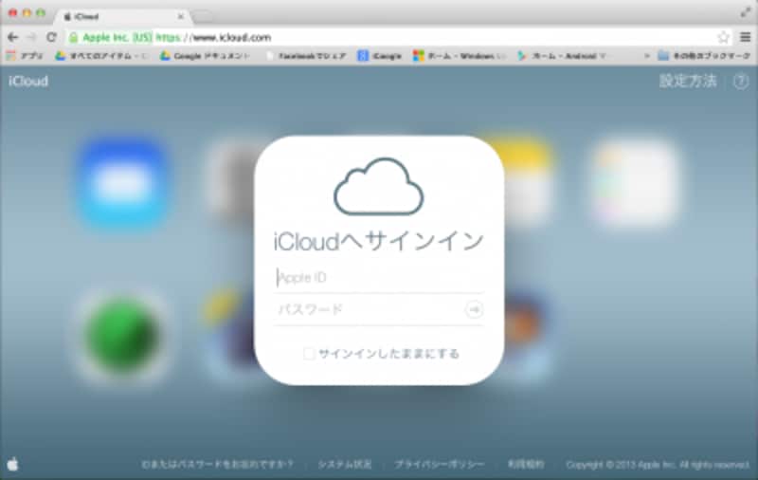The width and height of the screenshot is (758, 480).
Task: Open the iGoogle bookmark
Action: tap(380, 56)
